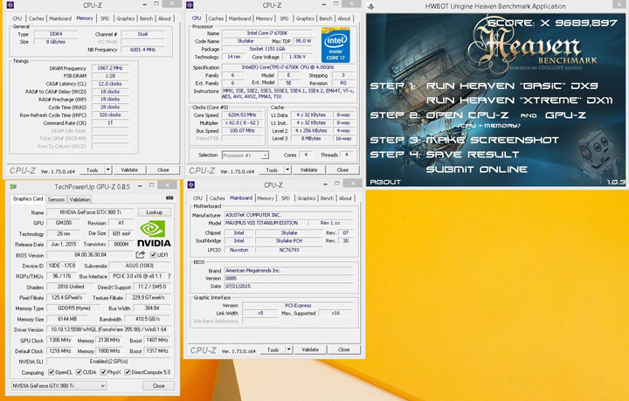This screenshot has width=629, height=401.
Task: Click title icon of CPU-Z processor window
Action: click(190, 5)
